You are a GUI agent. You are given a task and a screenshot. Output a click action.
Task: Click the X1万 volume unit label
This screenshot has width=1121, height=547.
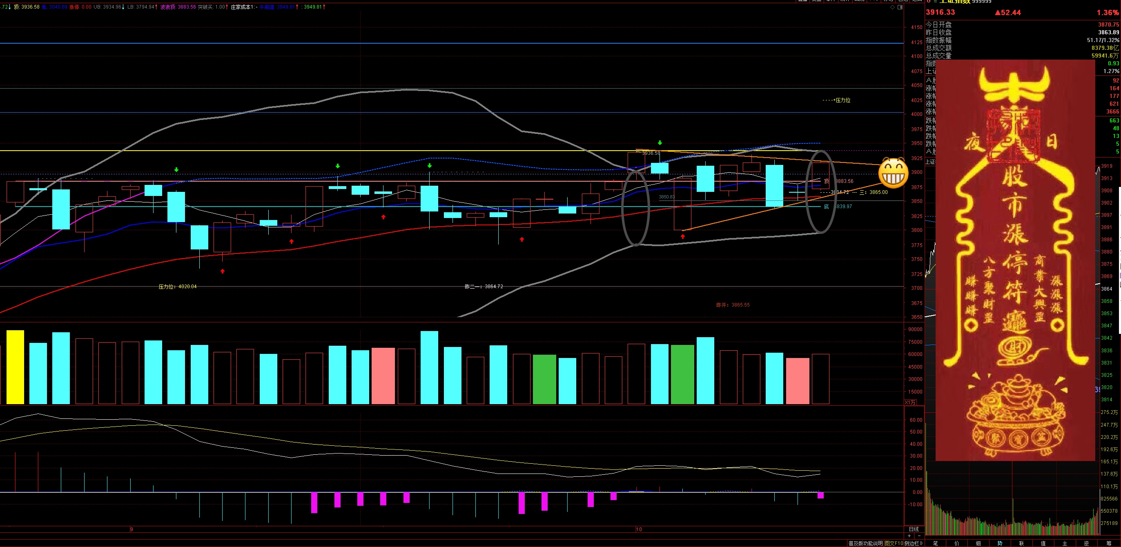click(910, 402)
